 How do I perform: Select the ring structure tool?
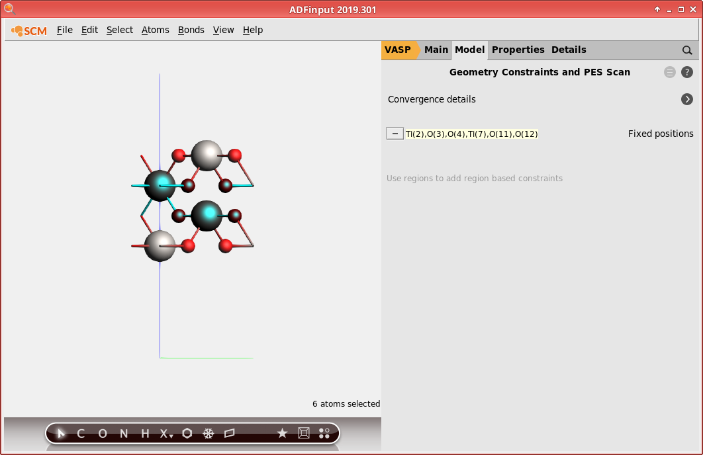point(187,433)
